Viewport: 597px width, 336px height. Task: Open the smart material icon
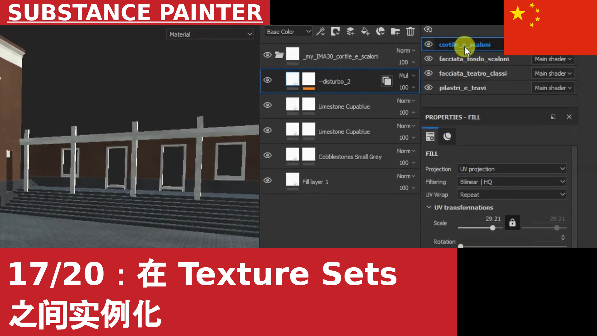(380, 31)
